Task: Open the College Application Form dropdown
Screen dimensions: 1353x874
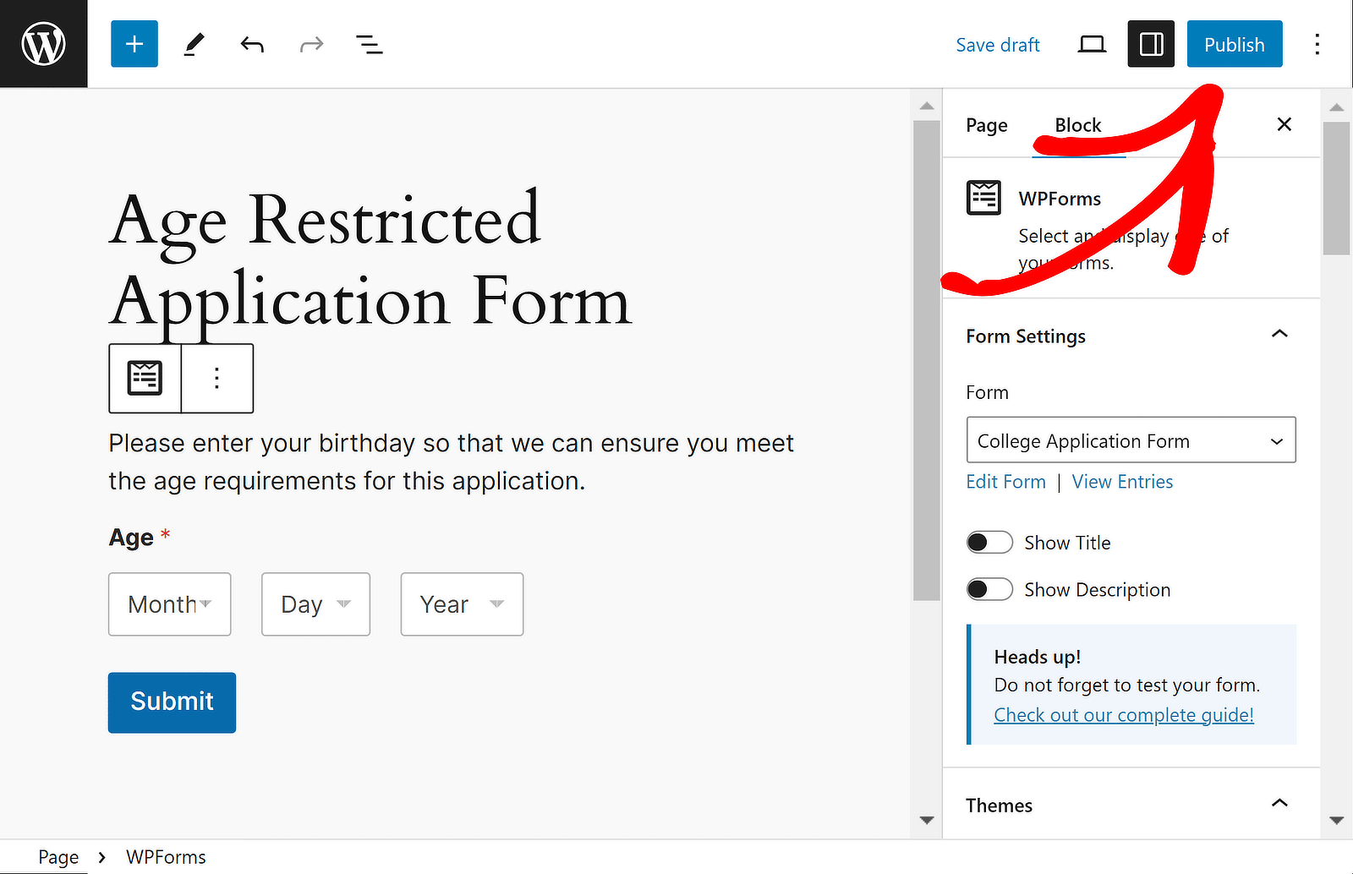Action: (1131, 440)
